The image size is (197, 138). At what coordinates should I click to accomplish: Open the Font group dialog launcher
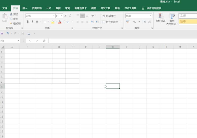(72, 28)
